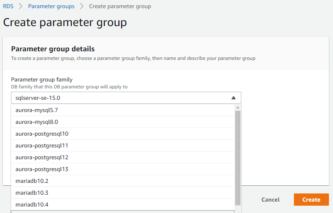This screenshot has height=213, width=333.
Task: Go to Parameter groups breadcrumb
Action: click(x=51, y=7)
